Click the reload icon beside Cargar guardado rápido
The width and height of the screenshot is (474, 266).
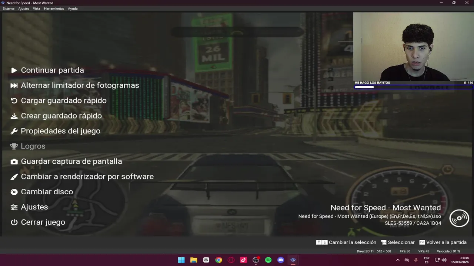14,100
